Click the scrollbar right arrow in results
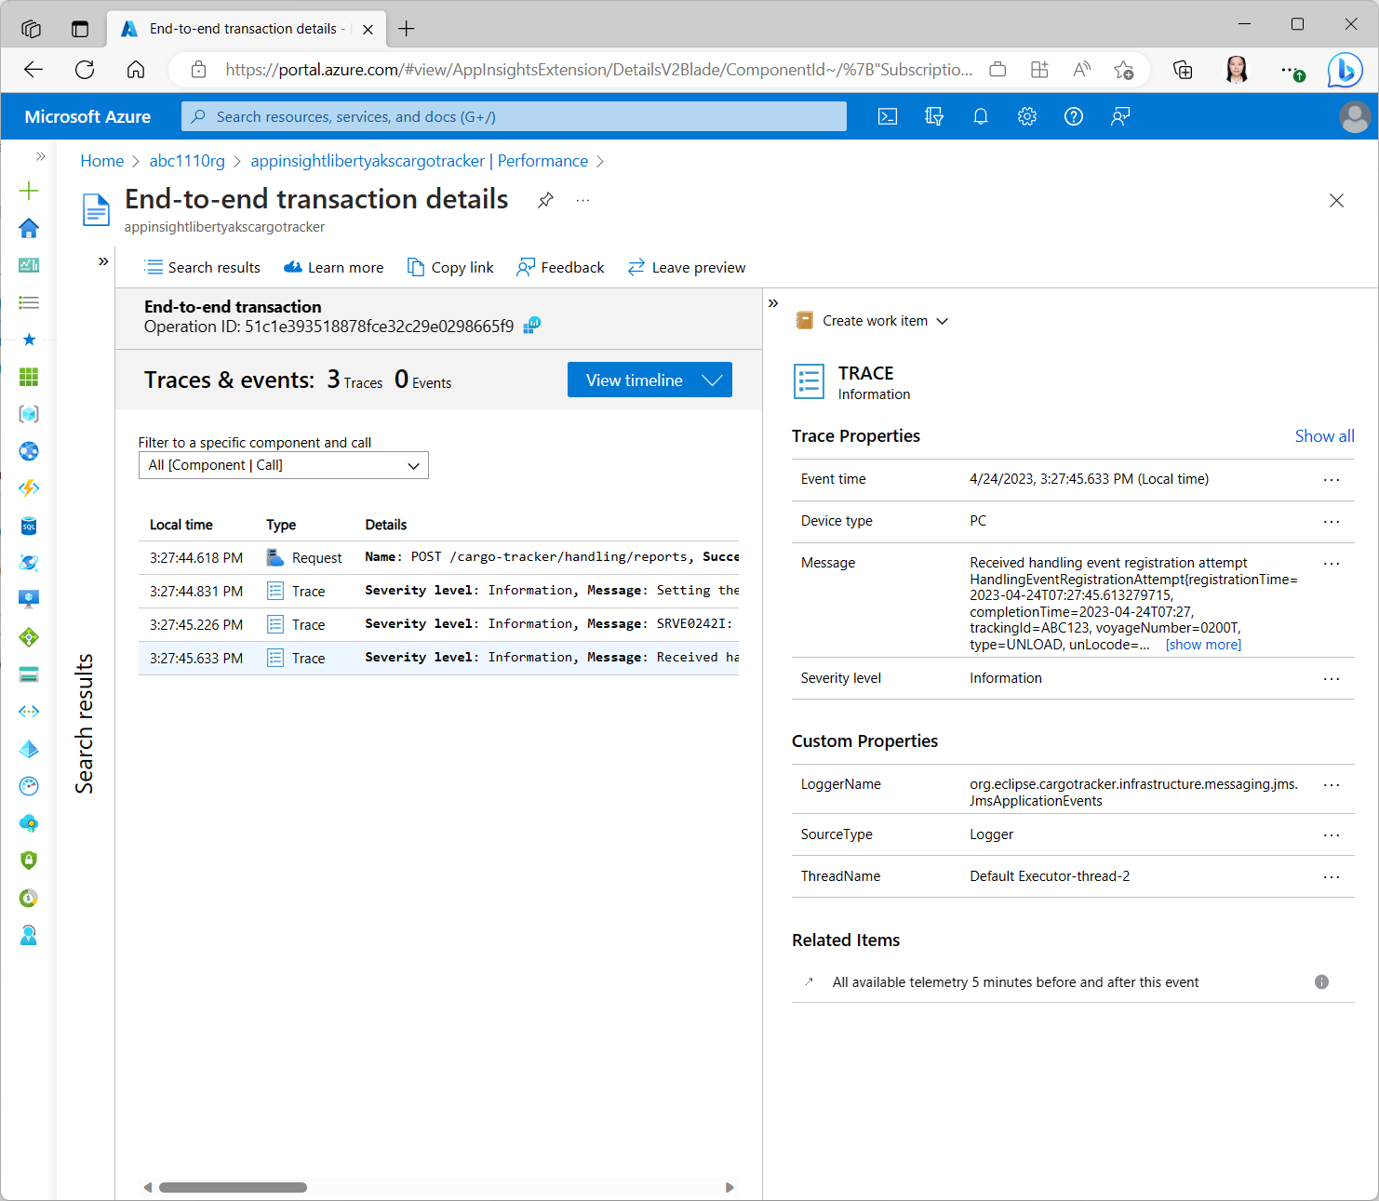1379x1201 pixels. click(x=730, y=1187)
